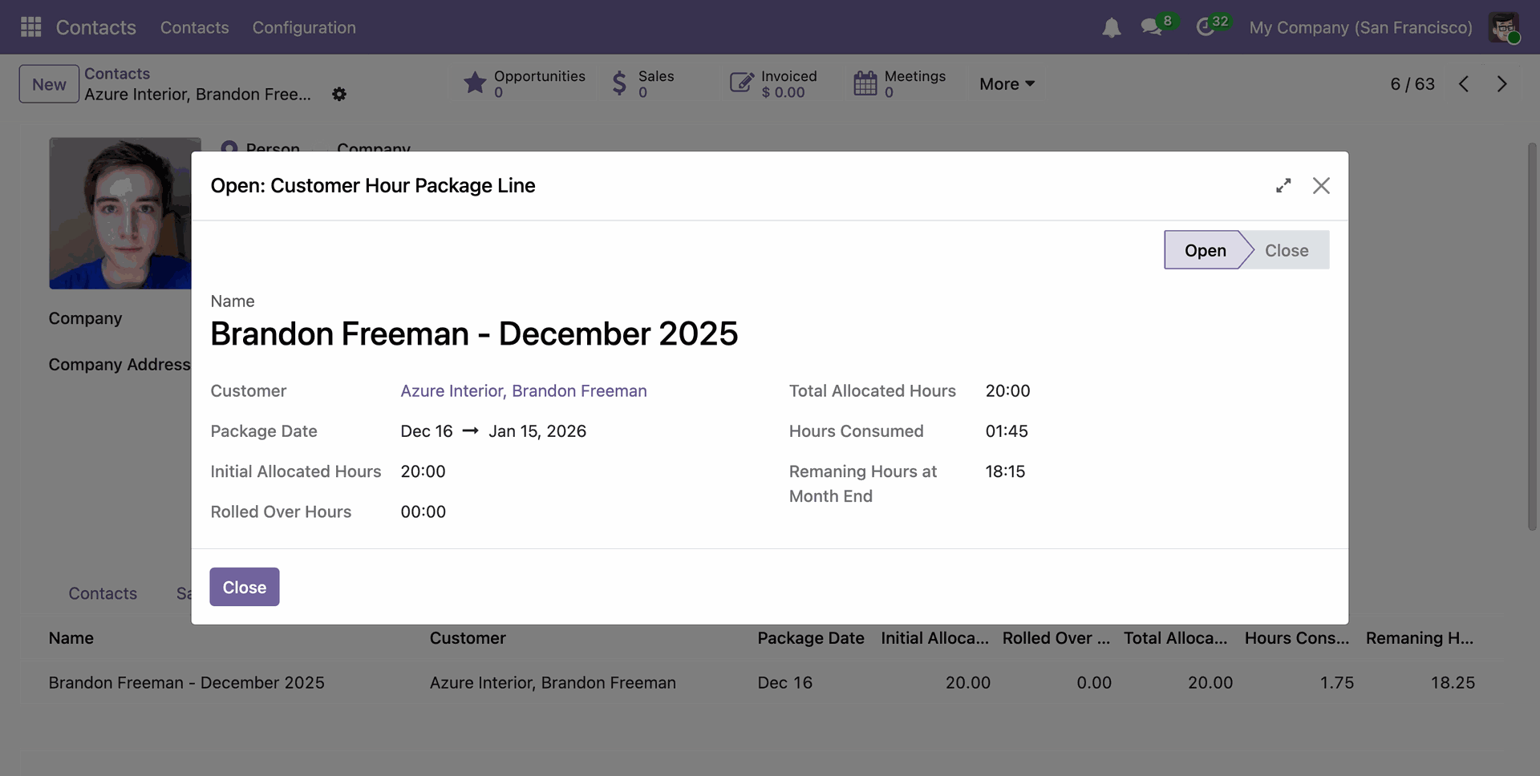
Task: Click the purple Close button in dialog
Action: coord(245,588)
